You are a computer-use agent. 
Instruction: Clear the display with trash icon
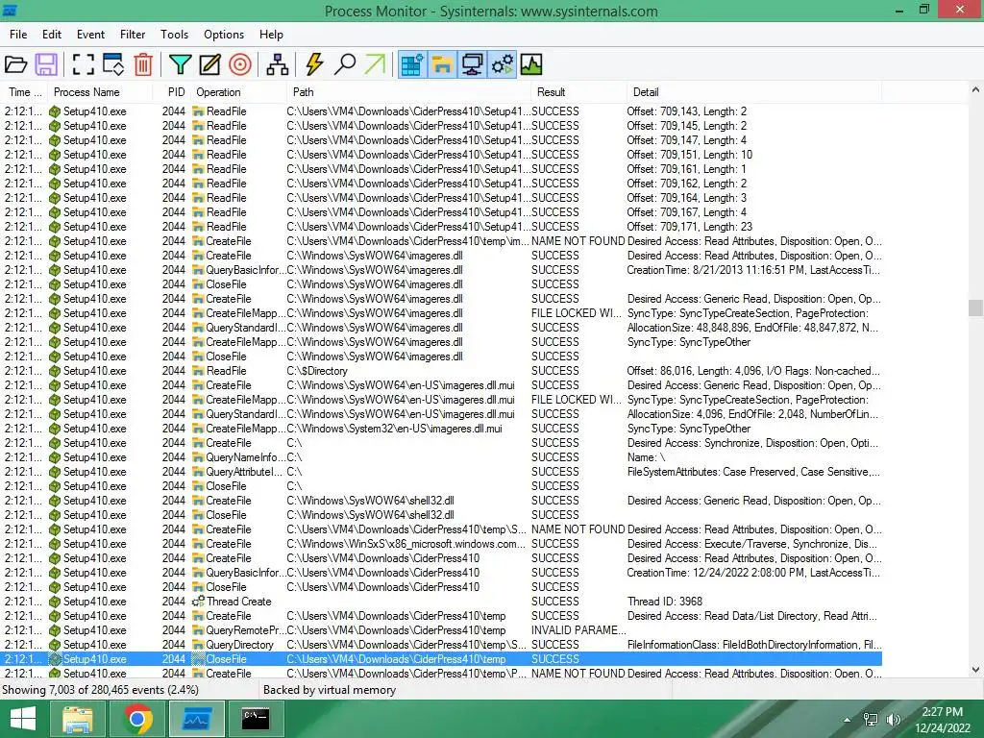pyautogui.click(x=143, y=64)
